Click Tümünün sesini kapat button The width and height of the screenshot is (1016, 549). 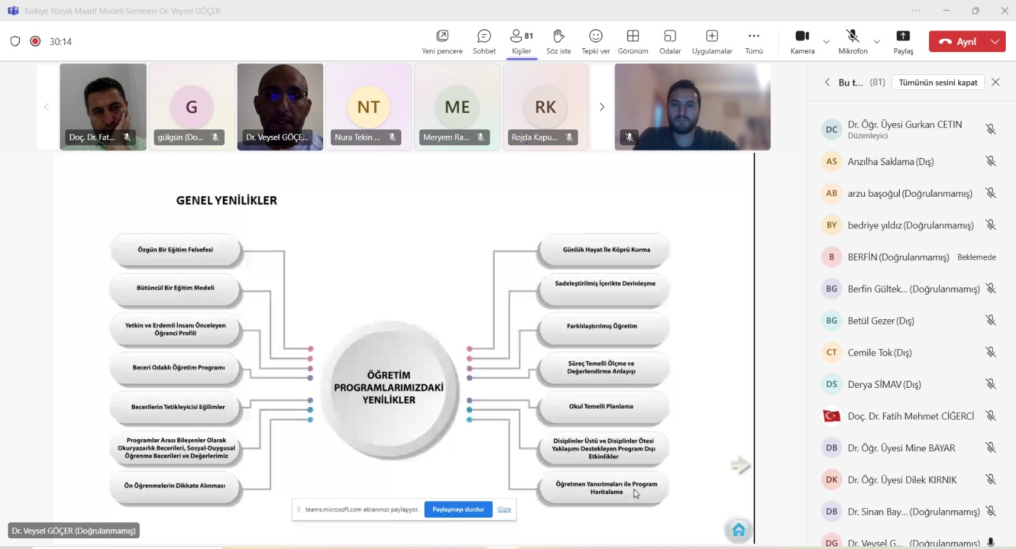coord(938,83)
